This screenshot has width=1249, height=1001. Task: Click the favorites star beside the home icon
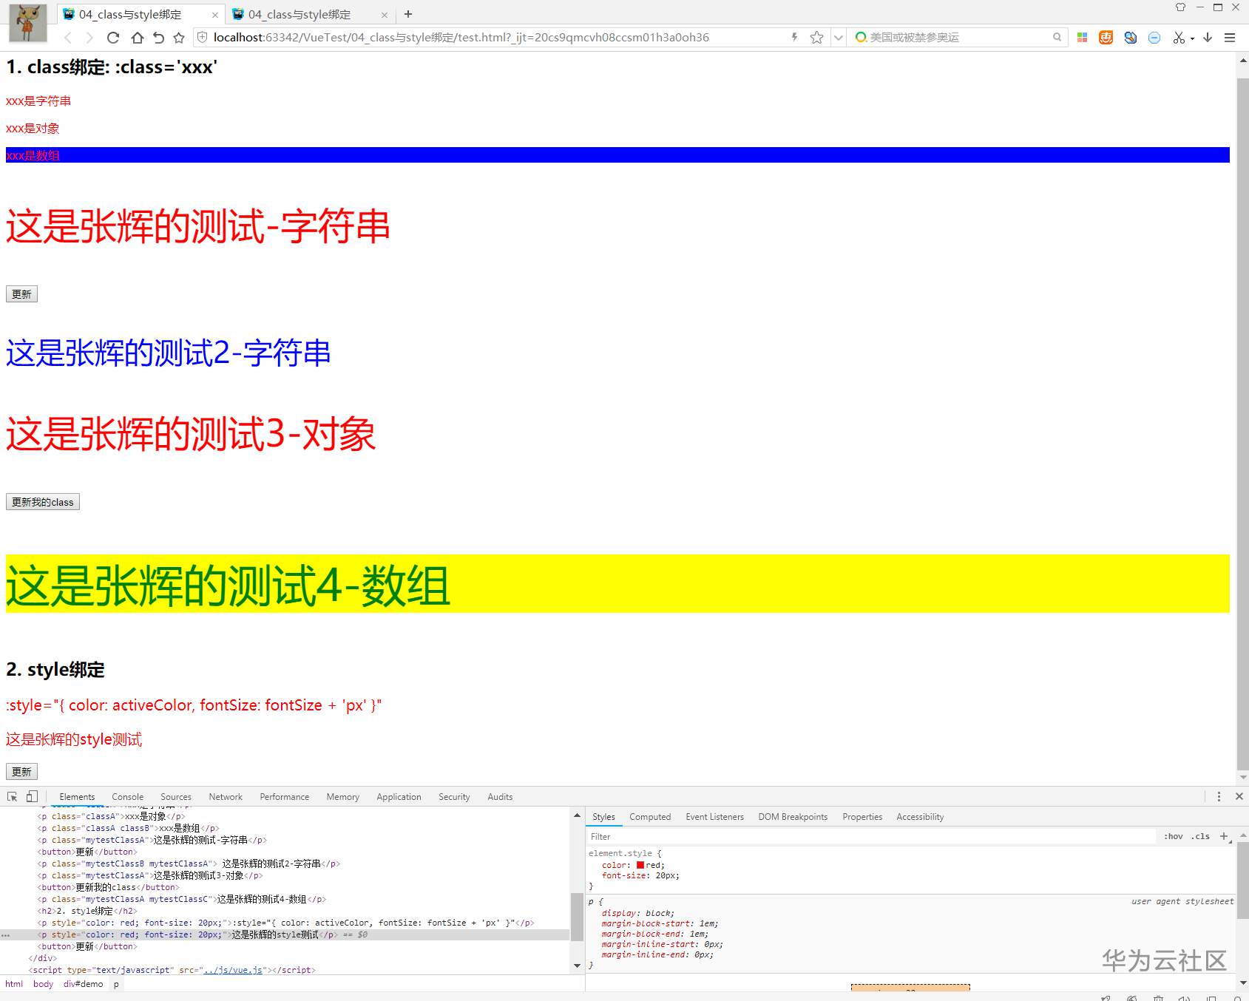[x=179, y=38]
